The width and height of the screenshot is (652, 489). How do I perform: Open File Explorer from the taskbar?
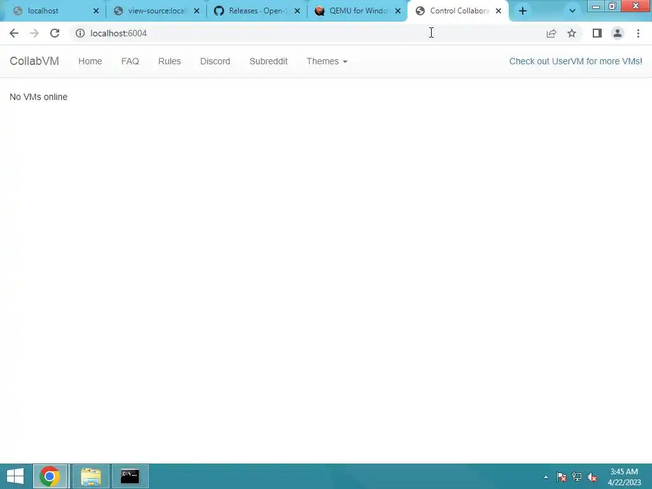pos(90,476)
